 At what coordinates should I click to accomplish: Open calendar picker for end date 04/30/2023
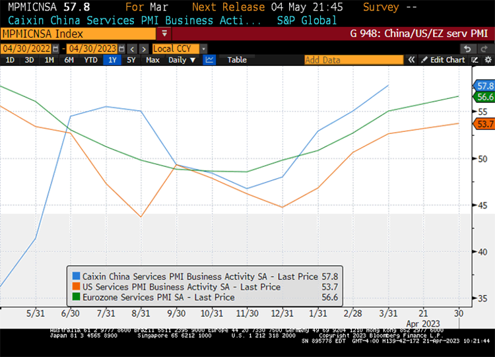pyautogui.click(x=122, y=49)
